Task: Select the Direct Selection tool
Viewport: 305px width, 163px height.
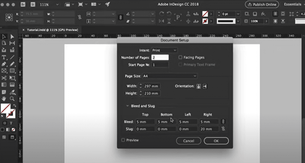Action: 12,37
